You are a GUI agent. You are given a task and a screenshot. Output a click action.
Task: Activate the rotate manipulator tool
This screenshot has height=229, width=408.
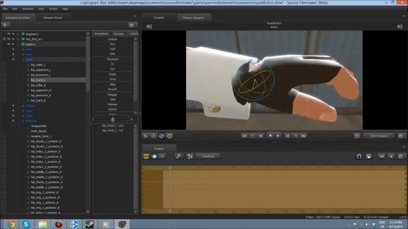161,135
